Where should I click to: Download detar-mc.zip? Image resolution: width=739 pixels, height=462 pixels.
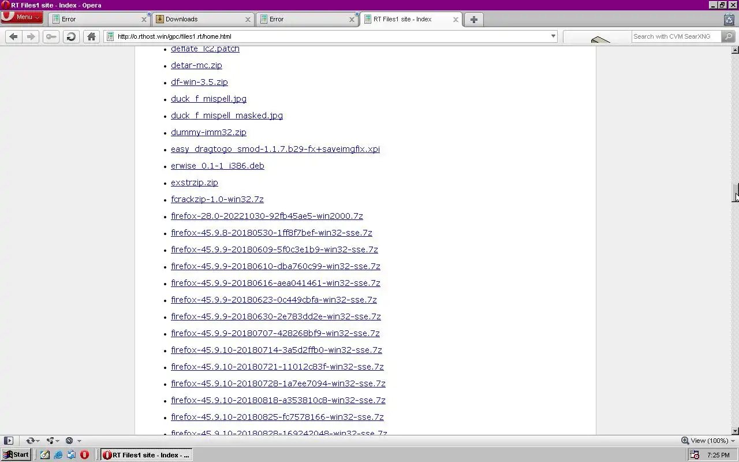tap(196, 65)
